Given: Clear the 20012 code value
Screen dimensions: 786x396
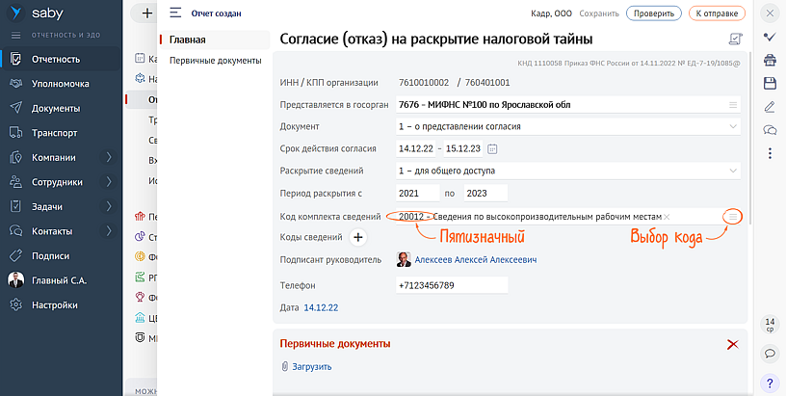Looking at the screenshot, I should [667, 217].
